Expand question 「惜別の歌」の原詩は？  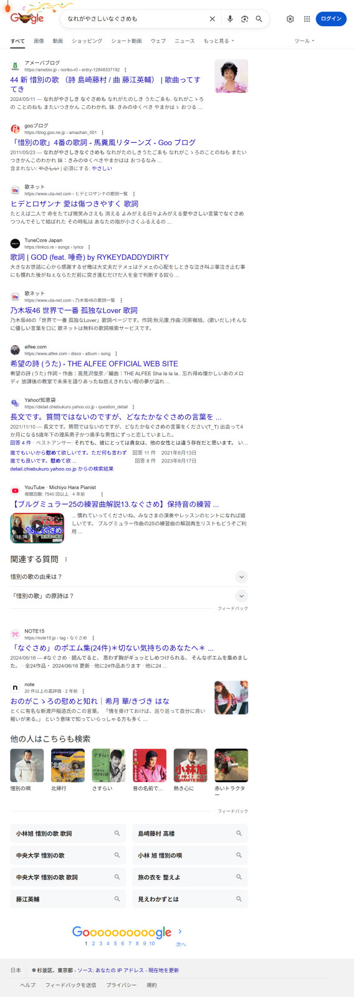tap(129, 596)
